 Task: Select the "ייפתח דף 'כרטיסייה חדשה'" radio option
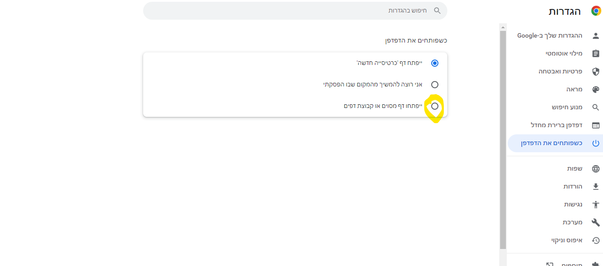(434, 63)
